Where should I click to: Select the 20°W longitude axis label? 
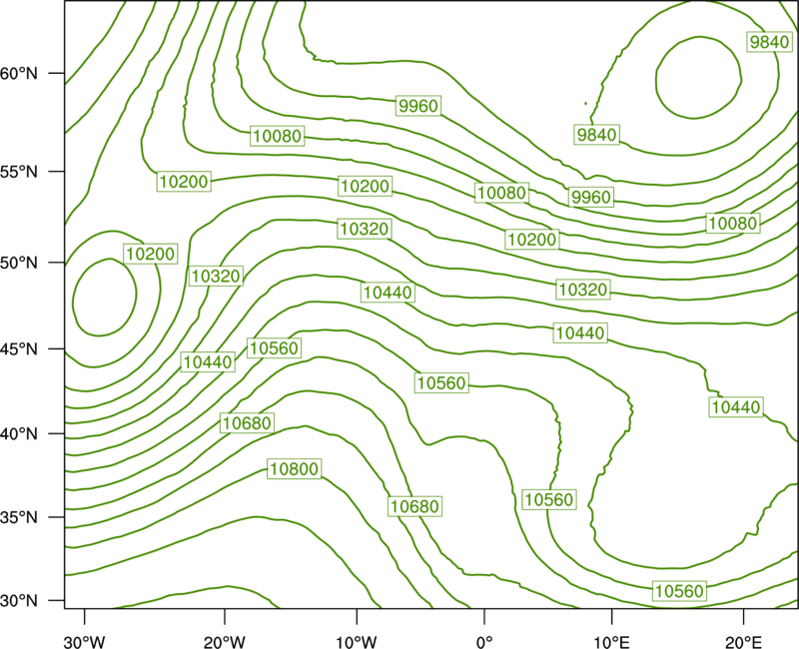pyautogui.click(x=224, y=642)
